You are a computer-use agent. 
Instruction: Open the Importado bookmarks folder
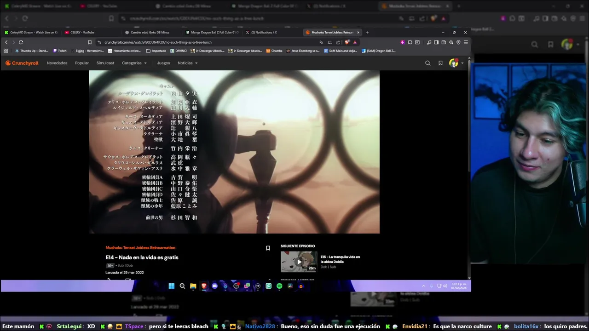click(x=156, y=51)
